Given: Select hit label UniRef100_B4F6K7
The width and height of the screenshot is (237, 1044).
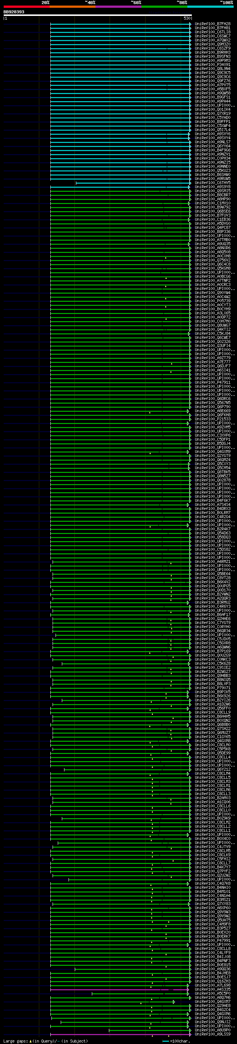Looking at the screenshot, I should tap(213, 501).
